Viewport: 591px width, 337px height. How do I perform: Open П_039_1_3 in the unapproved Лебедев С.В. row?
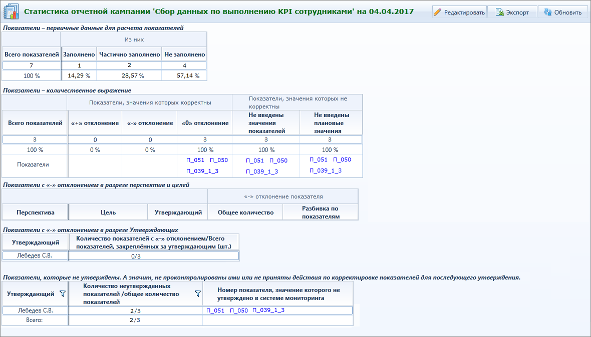(268, 310)
